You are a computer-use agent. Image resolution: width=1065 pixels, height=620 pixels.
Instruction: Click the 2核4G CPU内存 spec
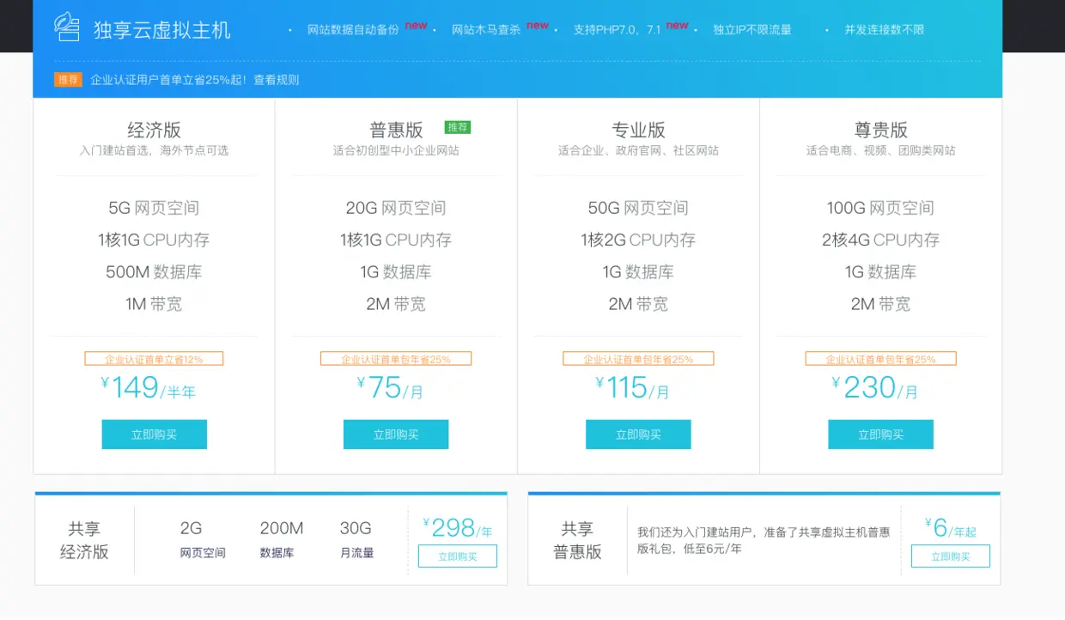880,240
